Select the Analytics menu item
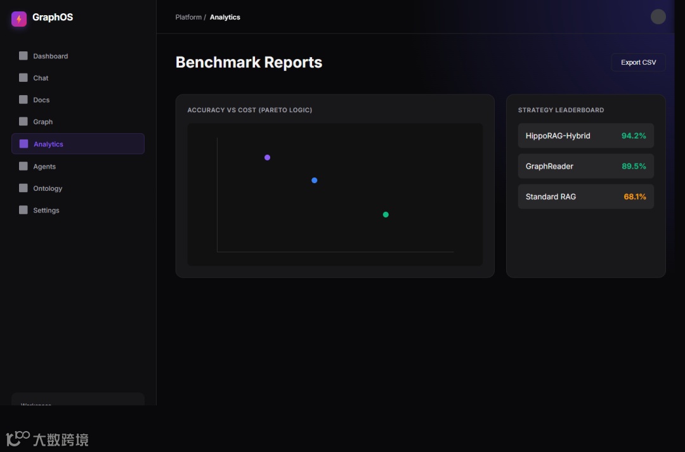 click(78, 144)
